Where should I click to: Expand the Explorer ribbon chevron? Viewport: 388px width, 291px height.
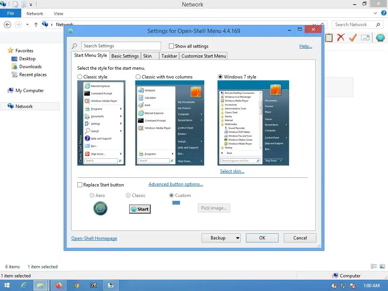click(375, 13)
